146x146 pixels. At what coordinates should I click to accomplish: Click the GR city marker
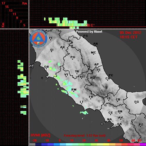coord(46,69)
